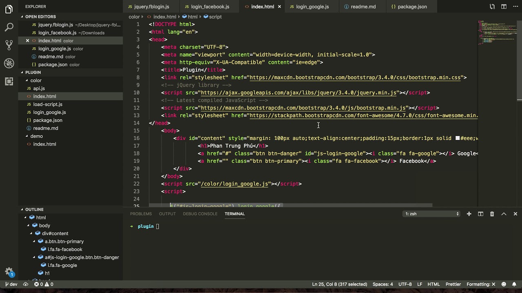Create a new terminal with plus icon

[x=469, y=214]
